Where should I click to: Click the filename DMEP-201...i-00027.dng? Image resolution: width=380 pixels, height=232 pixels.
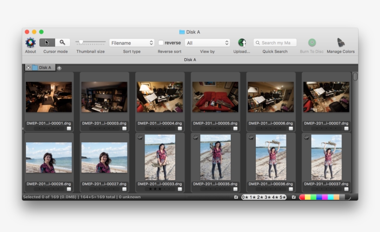(x=104, y=184)
